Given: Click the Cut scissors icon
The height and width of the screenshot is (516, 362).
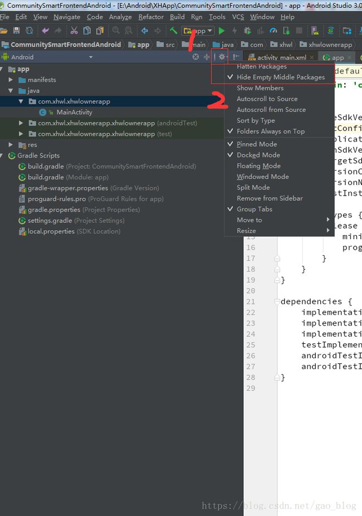Looking at the screenshot, I should (x=74, y=31).
